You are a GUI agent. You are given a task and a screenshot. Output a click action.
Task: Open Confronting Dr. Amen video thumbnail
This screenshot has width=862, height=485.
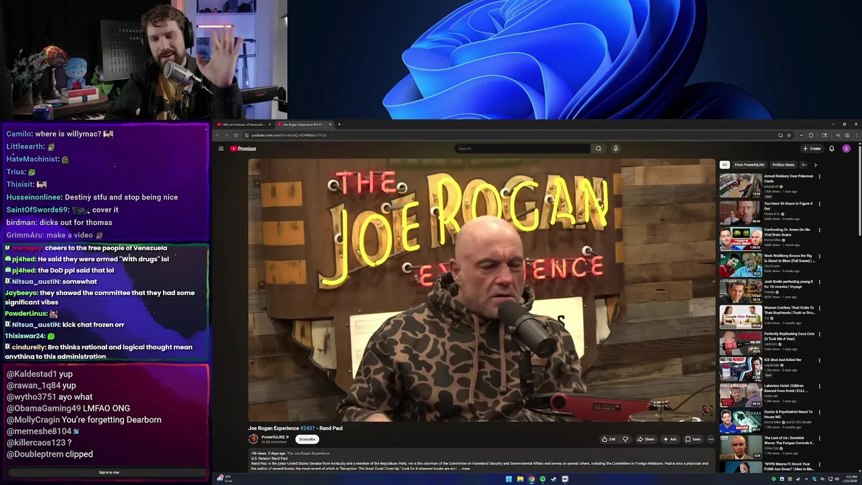click(x=741, y=238)
